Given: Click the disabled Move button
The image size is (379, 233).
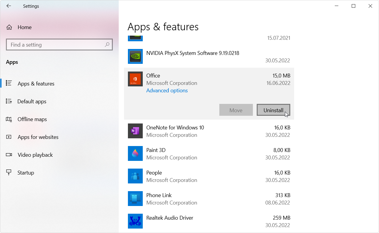Looking at the screenshot, I should (236, 110).
